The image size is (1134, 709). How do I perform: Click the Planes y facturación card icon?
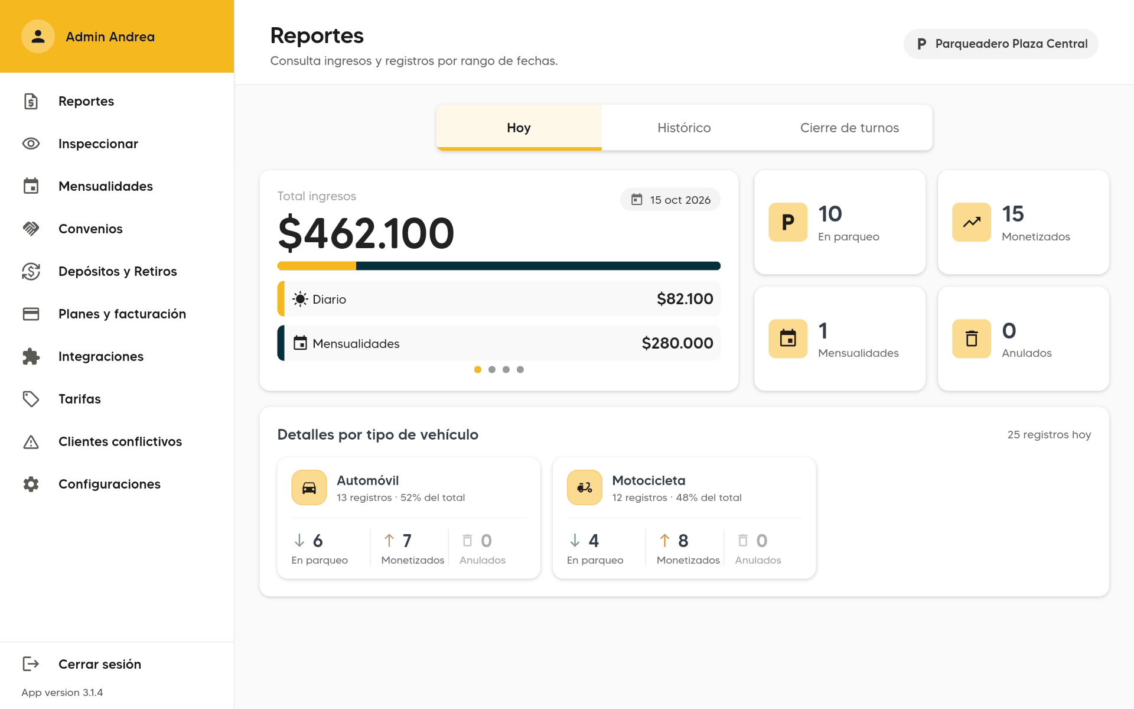coord(31,314)
